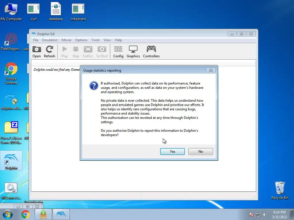The height and width of the screenshot is (220, 294).
Task: Select dolphin-x64 installer icon
Action: (11, 102)
